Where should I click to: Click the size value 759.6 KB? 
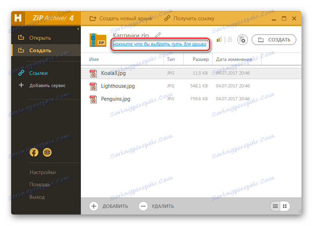coord(199,99)
